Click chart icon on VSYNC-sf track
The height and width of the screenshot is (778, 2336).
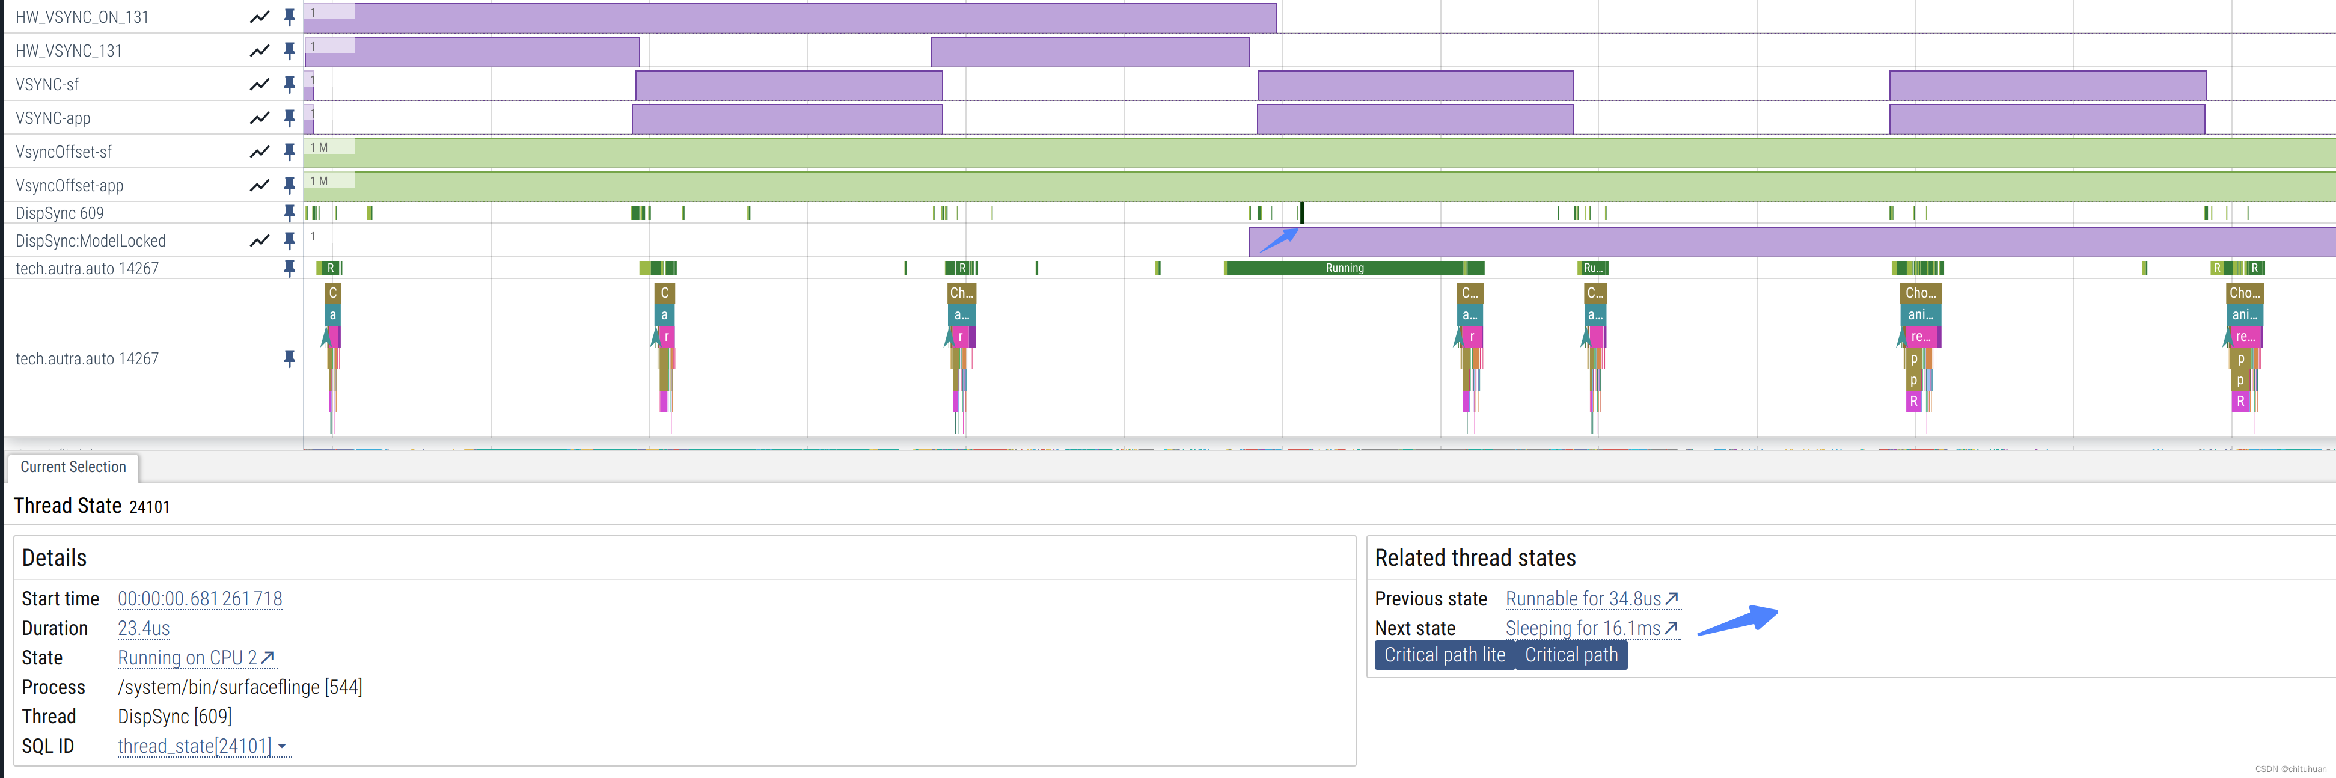click(x=259, y=84)
